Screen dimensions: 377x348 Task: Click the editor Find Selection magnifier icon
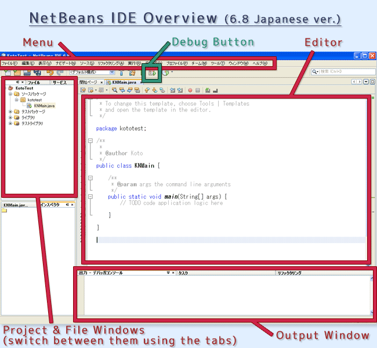[115, 90]
